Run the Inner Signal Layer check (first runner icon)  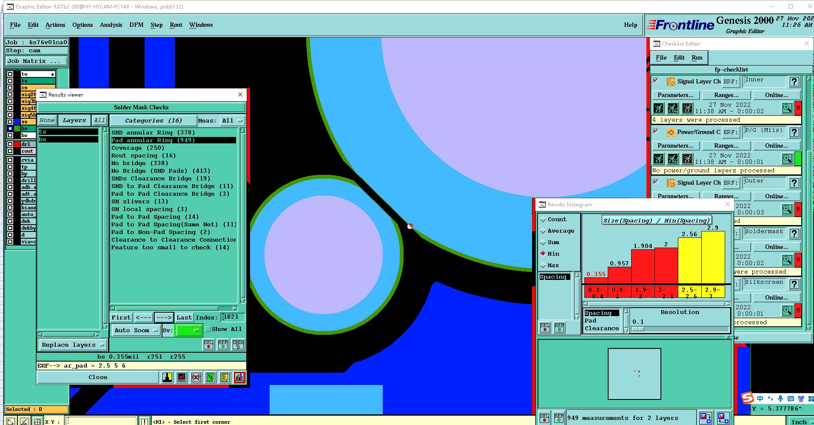pos(658,108)
